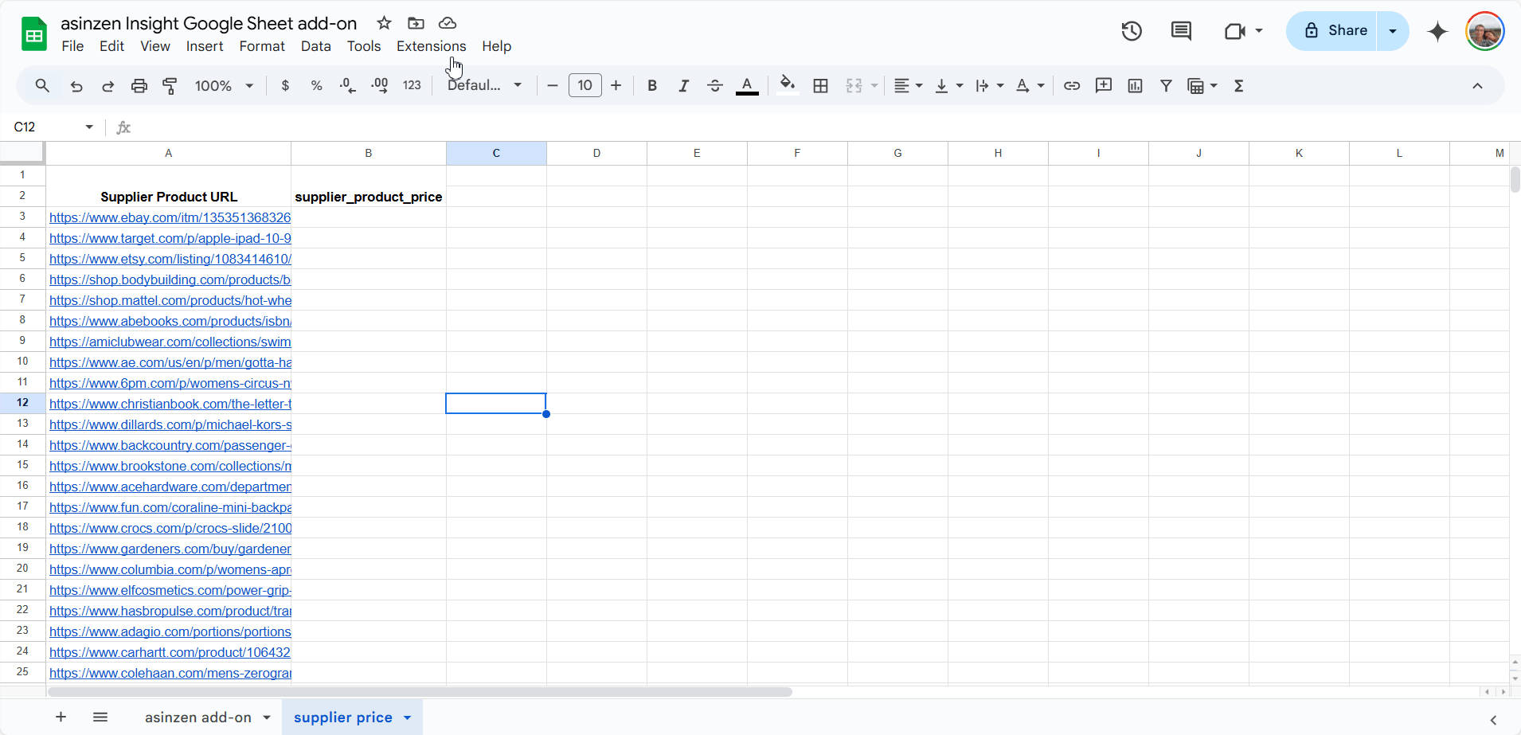Open the Borders icon
1521x735 pixels.
(821, 86)
